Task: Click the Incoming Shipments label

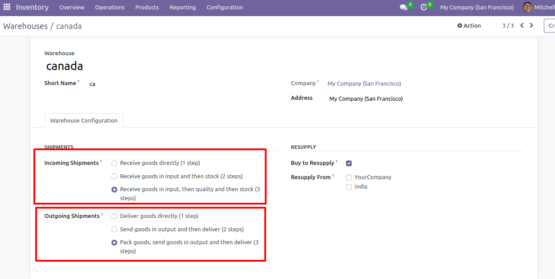Action: (71, 163)
